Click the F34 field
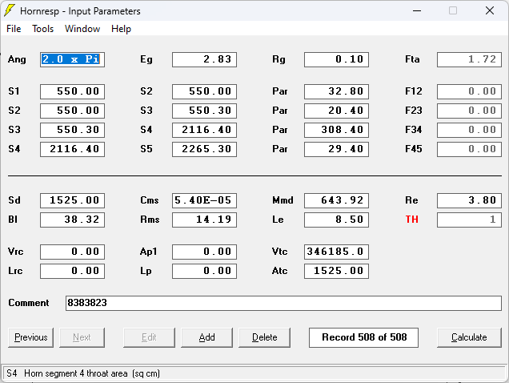 pyautogui.click(x=469, y=130)
